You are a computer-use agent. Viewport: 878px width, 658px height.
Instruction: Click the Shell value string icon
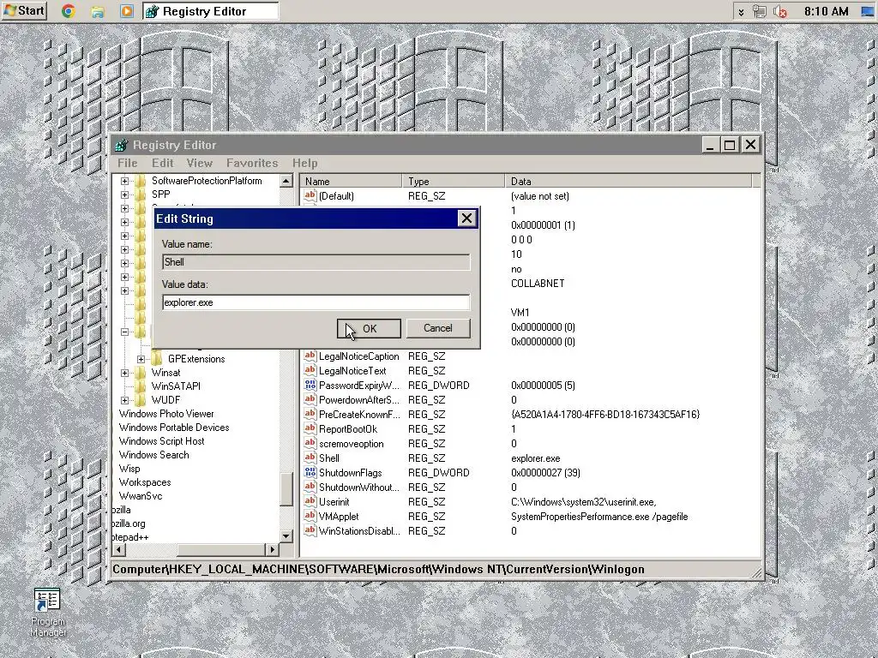click(x=310, y=458)
